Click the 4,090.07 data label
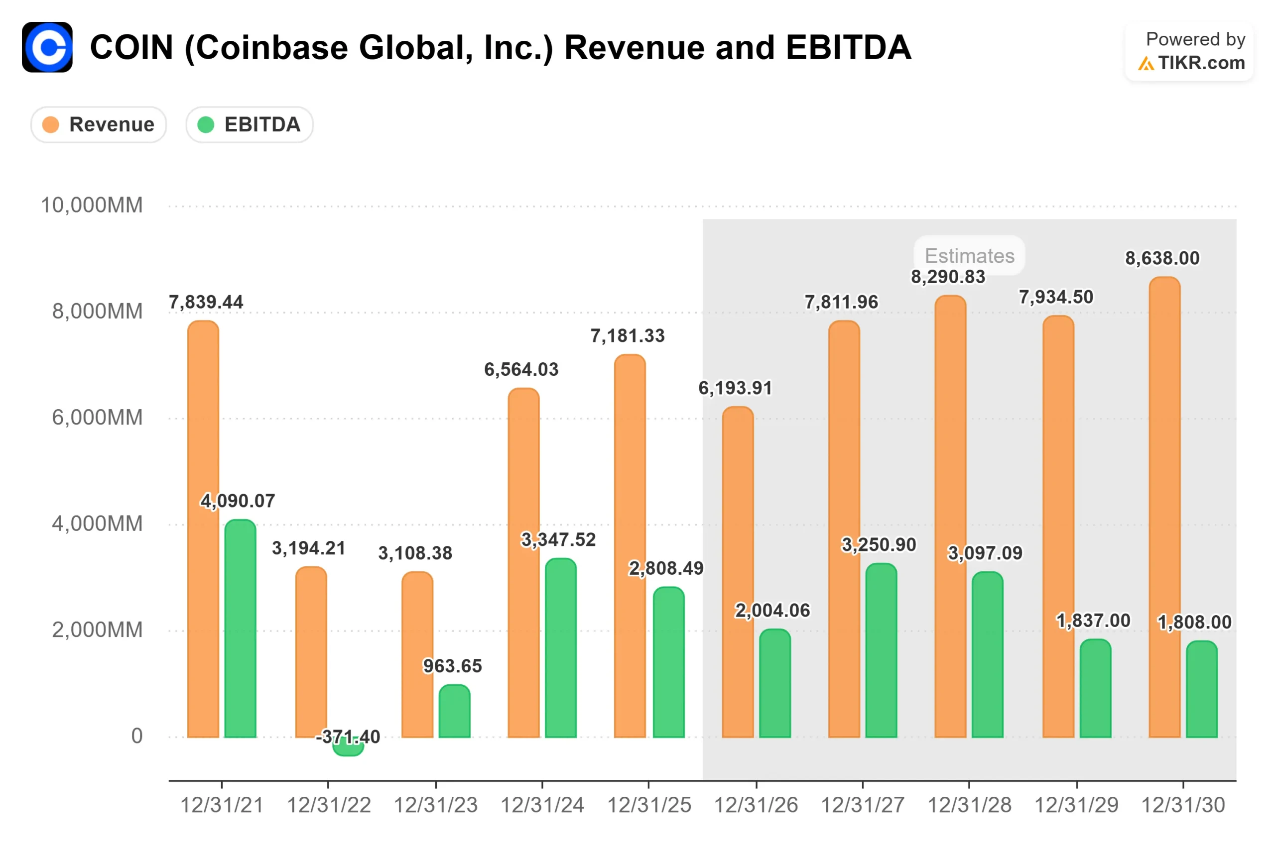Screen dimensions: 1275x849 [x=238, y=501]
